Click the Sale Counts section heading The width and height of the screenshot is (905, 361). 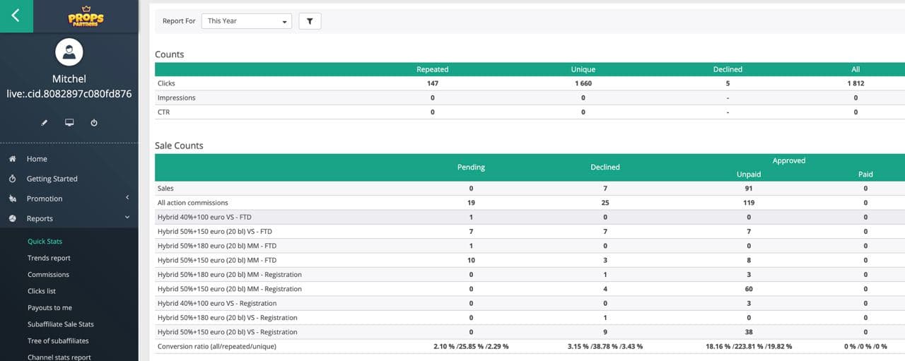pos(179,146)
